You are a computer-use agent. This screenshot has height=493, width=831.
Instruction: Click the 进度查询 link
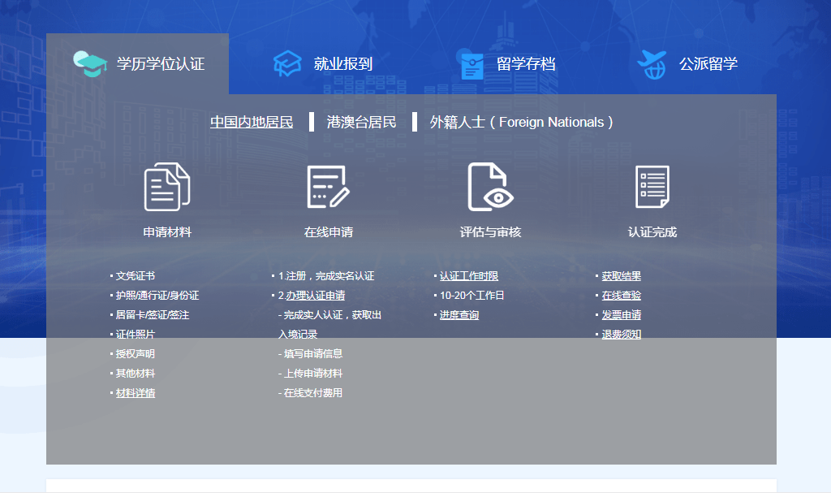(x=459, y=315)
